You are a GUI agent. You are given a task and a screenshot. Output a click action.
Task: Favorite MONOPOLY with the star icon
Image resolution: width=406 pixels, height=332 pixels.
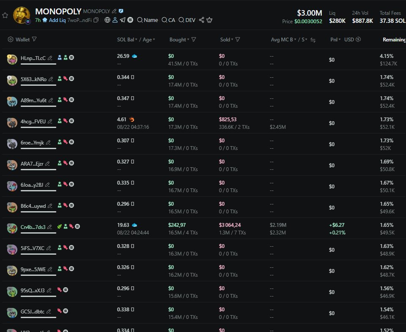click(x=5, y=15)
